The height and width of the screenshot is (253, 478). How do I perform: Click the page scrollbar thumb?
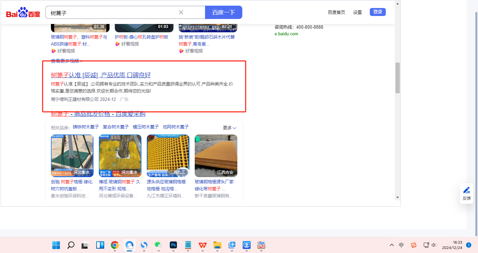coord(397,78)
